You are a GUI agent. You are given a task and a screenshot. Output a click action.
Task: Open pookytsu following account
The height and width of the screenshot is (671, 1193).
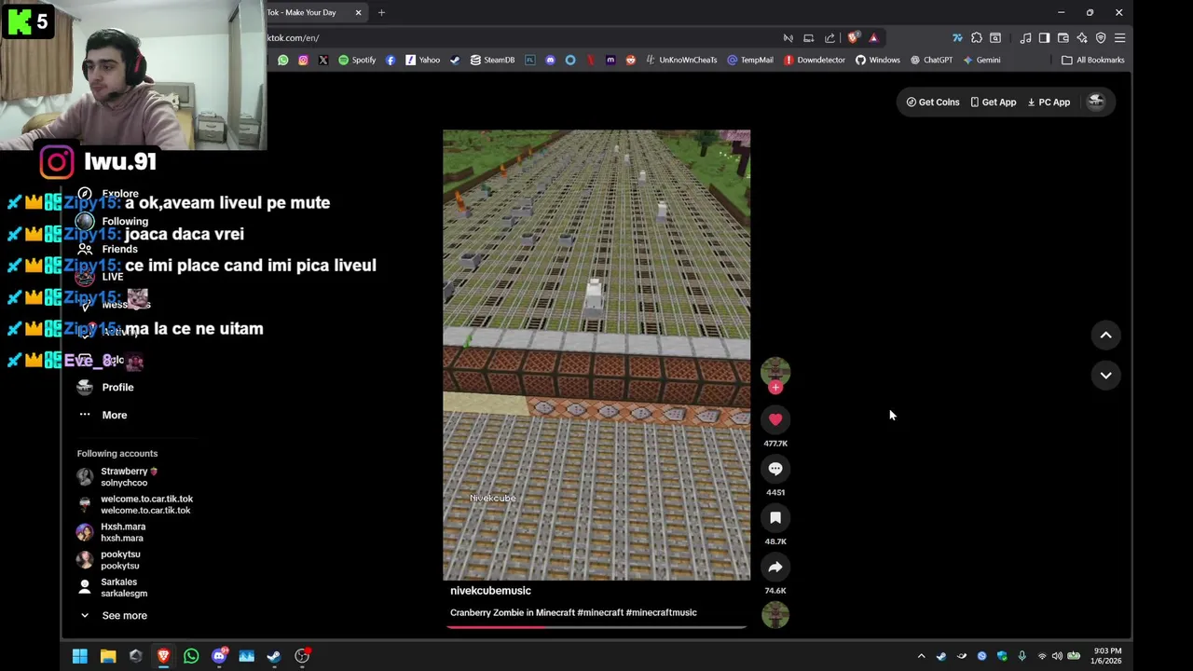[109, 560]
